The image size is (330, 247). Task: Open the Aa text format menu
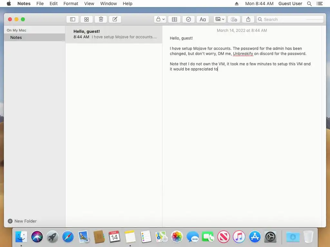[x=203, y=19]
